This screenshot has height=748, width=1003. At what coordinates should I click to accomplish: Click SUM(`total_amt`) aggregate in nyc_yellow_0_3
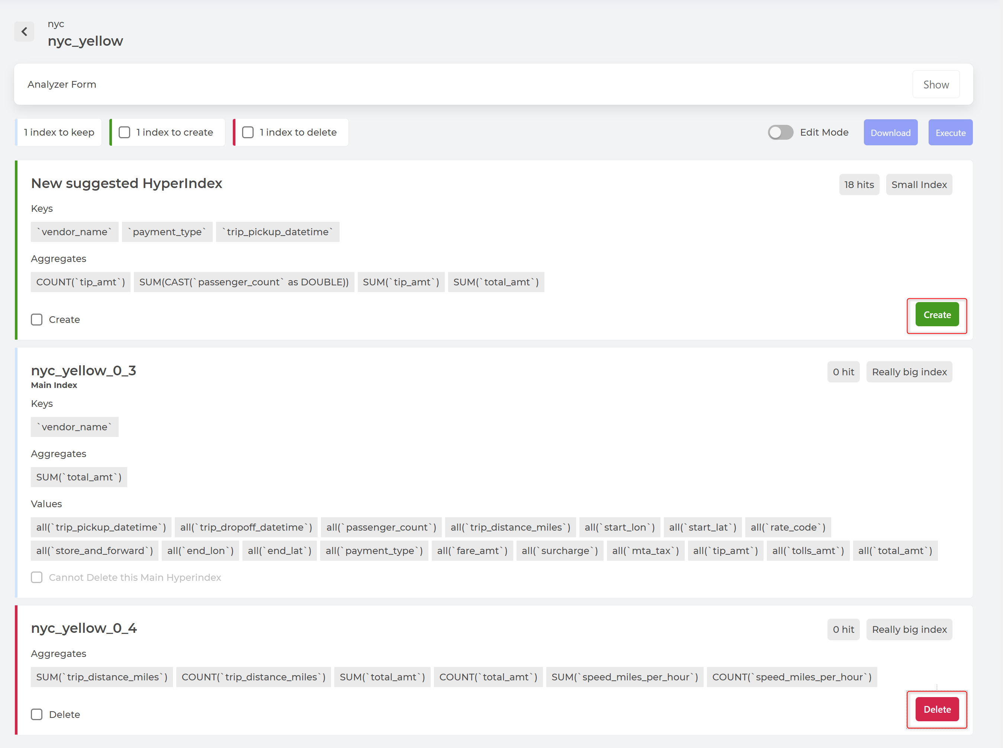click(79, 477)
